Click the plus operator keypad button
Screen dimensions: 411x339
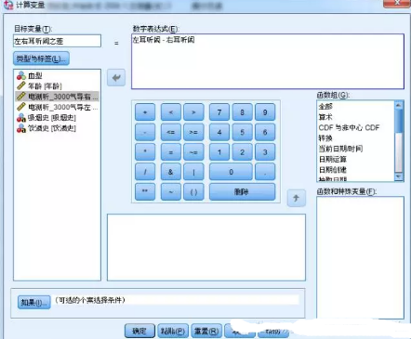[x=145, y=112]
